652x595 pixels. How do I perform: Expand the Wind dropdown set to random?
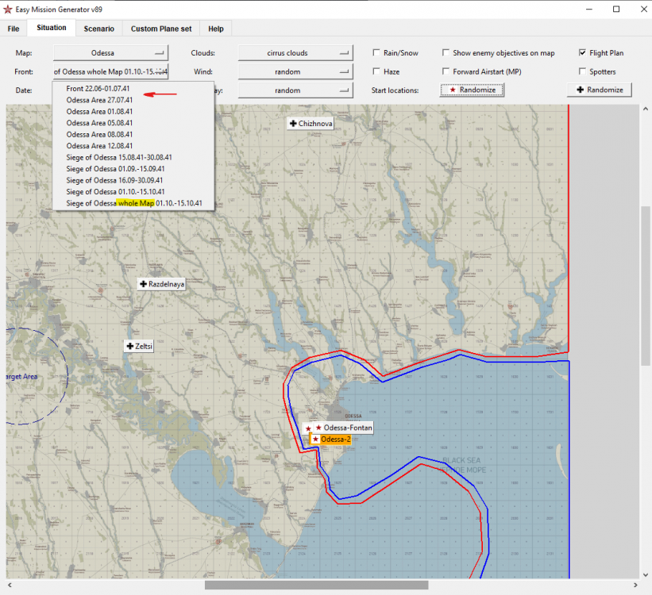coord(295,71)
